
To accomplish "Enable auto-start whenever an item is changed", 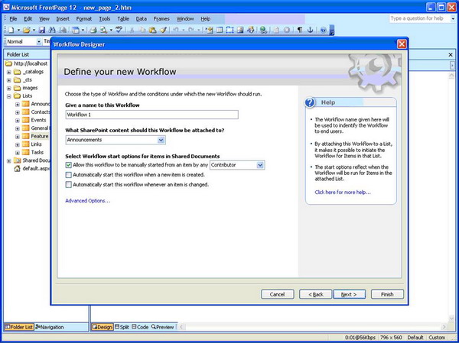I will point(69,185).
